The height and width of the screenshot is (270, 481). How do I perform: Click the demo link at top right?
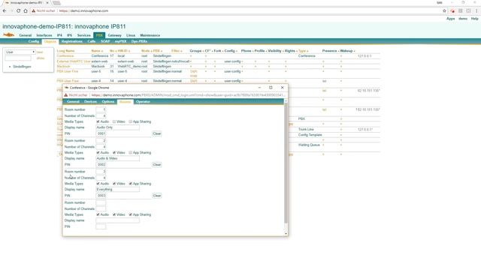[x=463, y=19]
